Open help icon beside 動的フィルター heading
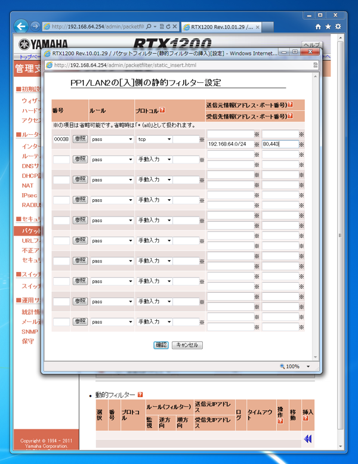Screen dimensions: 358x464 140,394
